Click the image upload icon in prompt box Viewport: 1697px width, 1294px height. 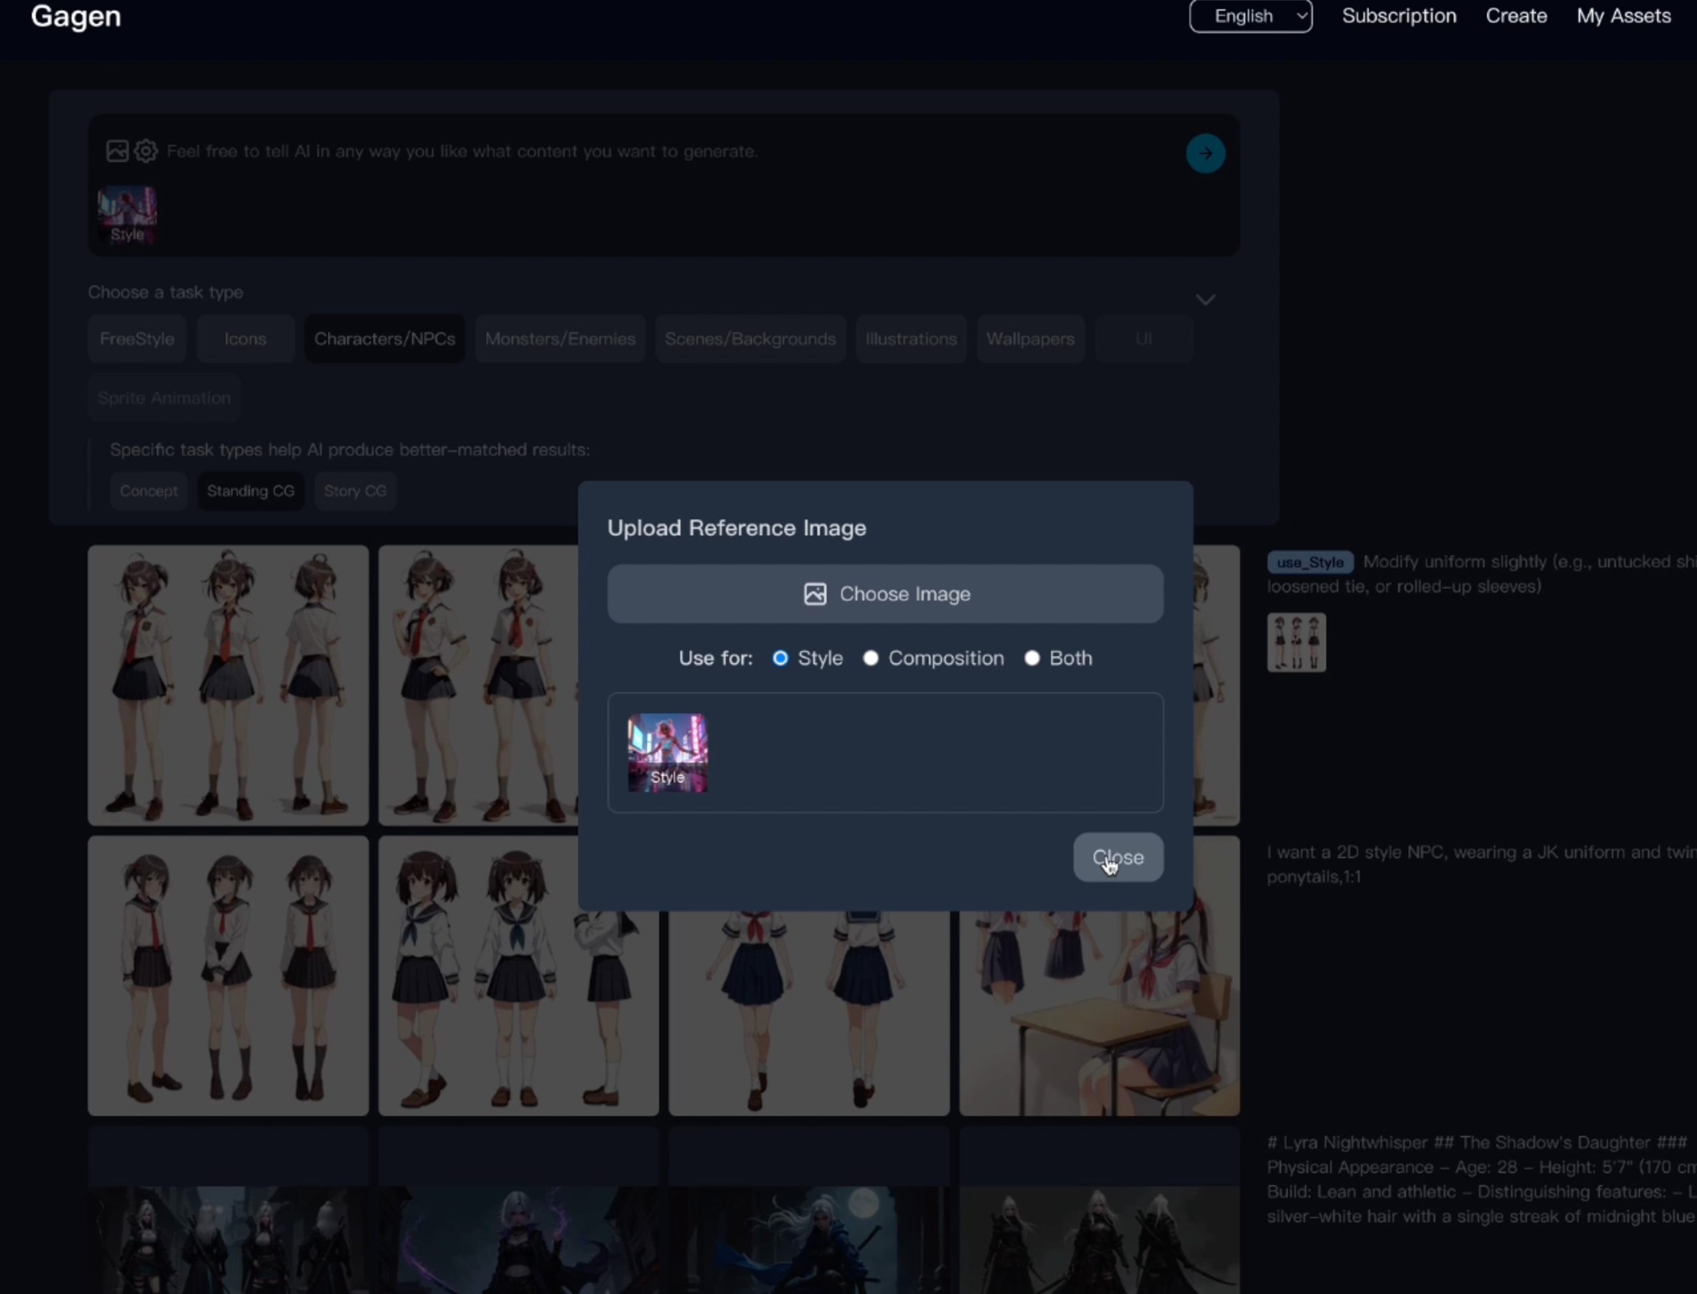[x=117, y=151]
